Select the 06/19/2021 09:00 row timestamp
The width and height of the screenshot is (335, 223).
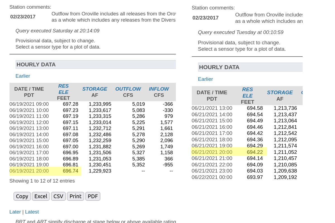pyautogui.click(x=29, y=104)
